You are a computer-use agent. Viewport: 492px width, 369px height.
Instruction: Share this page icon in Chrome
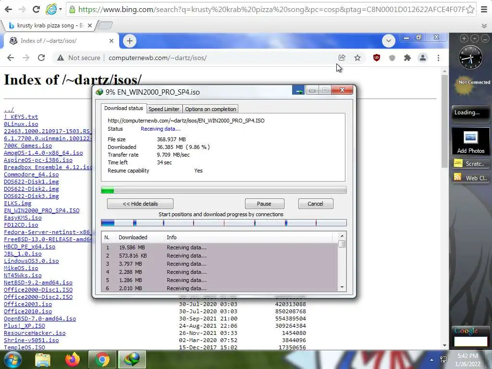(x=342, y=58)
